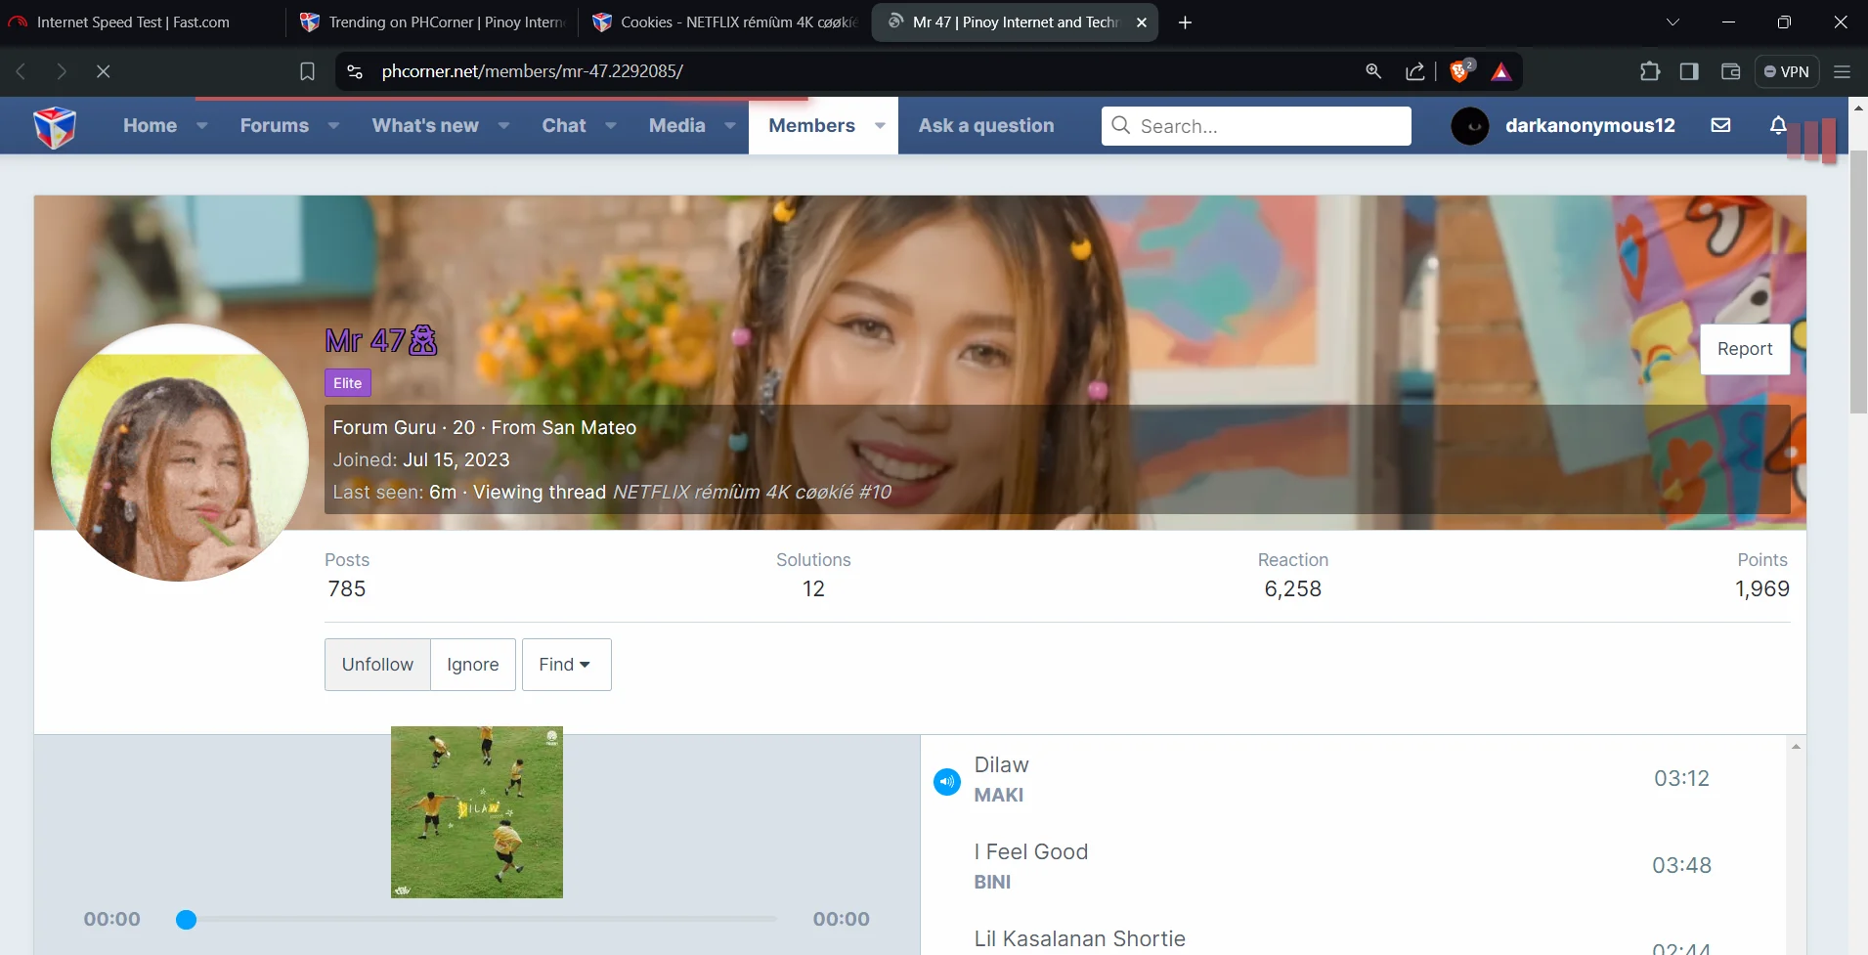Viewport: 1868px width, 955px height.
Task: Close the Mr 47 browser tab
Action: [x=1141, y=22]
